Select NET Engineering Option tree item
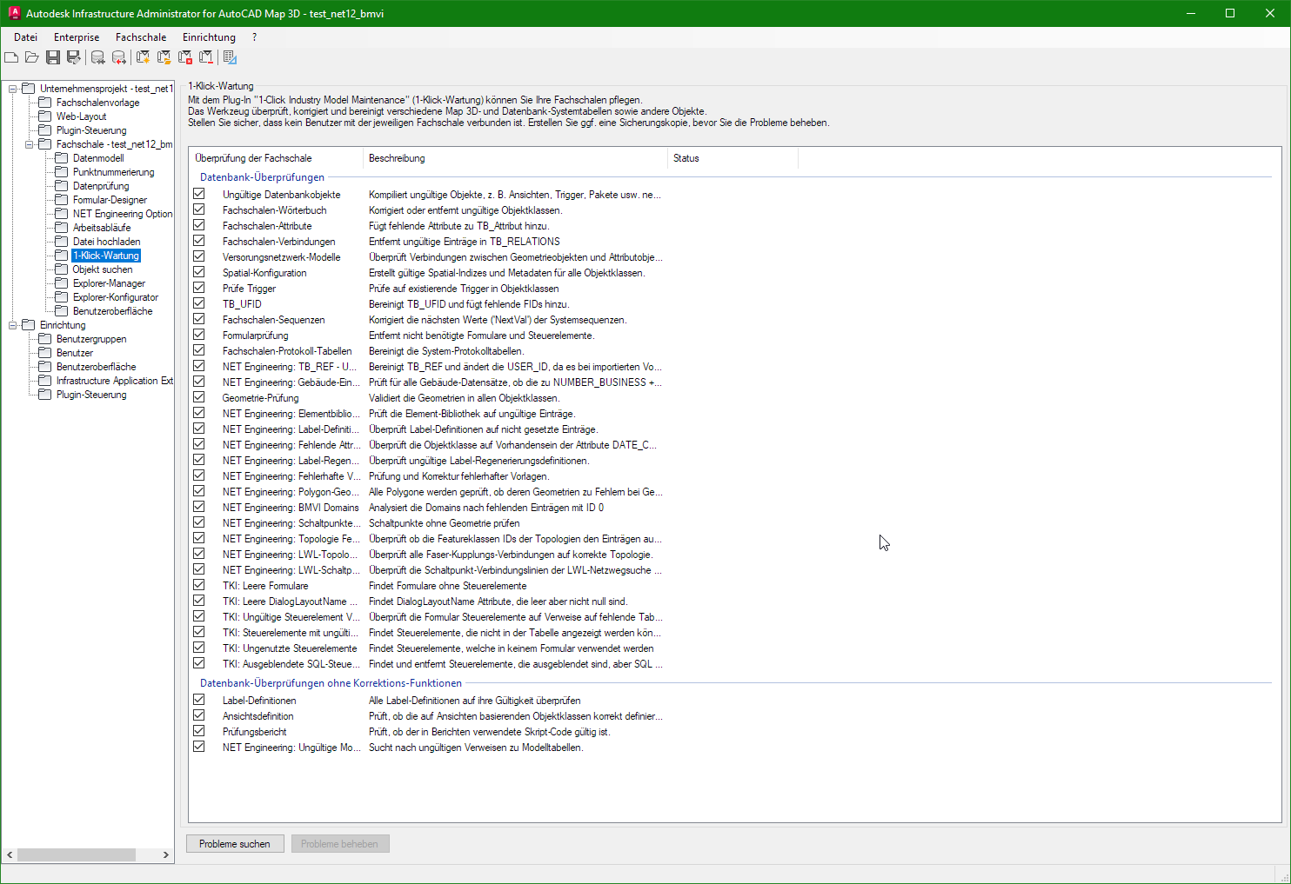The height and width of the screenshot is (884, 1291). 123,214
